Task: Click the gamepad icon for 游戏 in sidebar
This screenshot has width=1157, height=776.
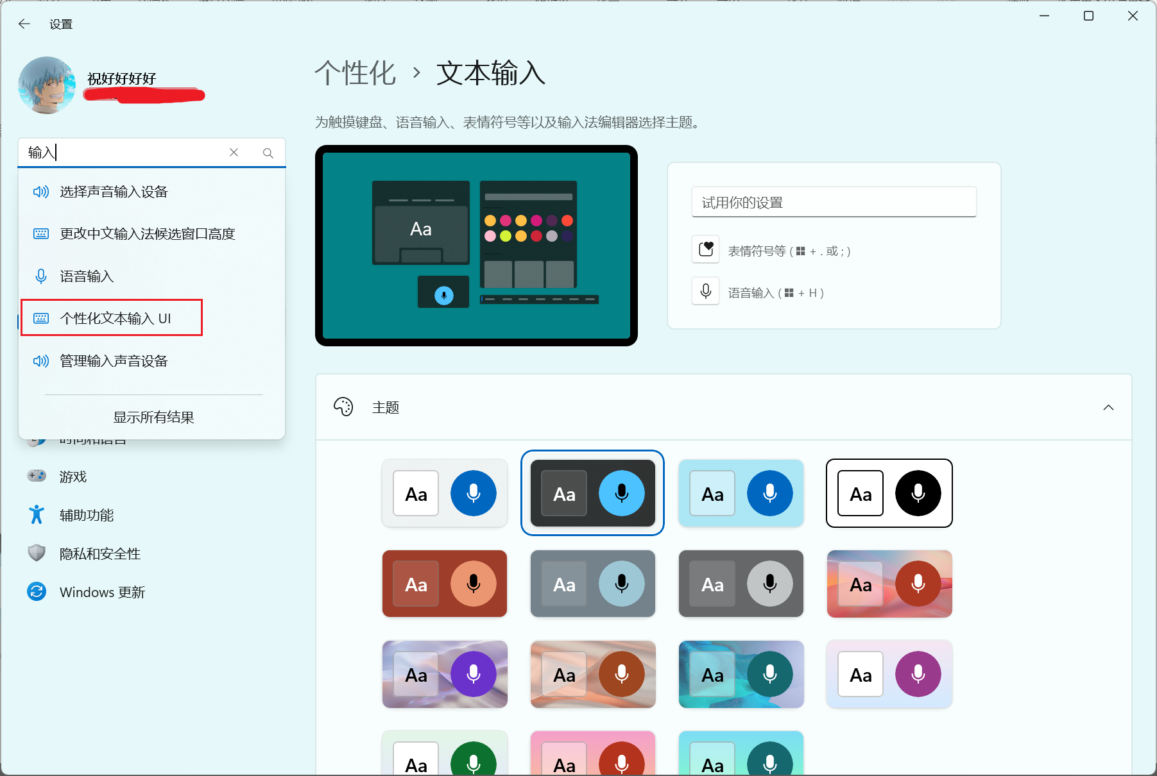Action: (x=37, y=476)
